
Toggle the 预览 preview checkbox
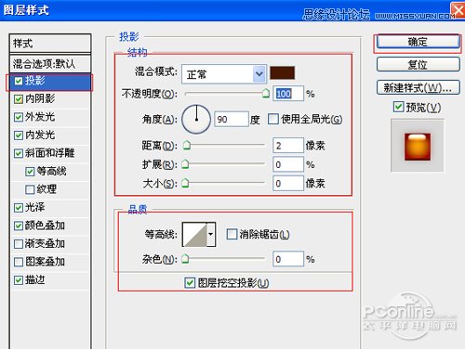398,107
